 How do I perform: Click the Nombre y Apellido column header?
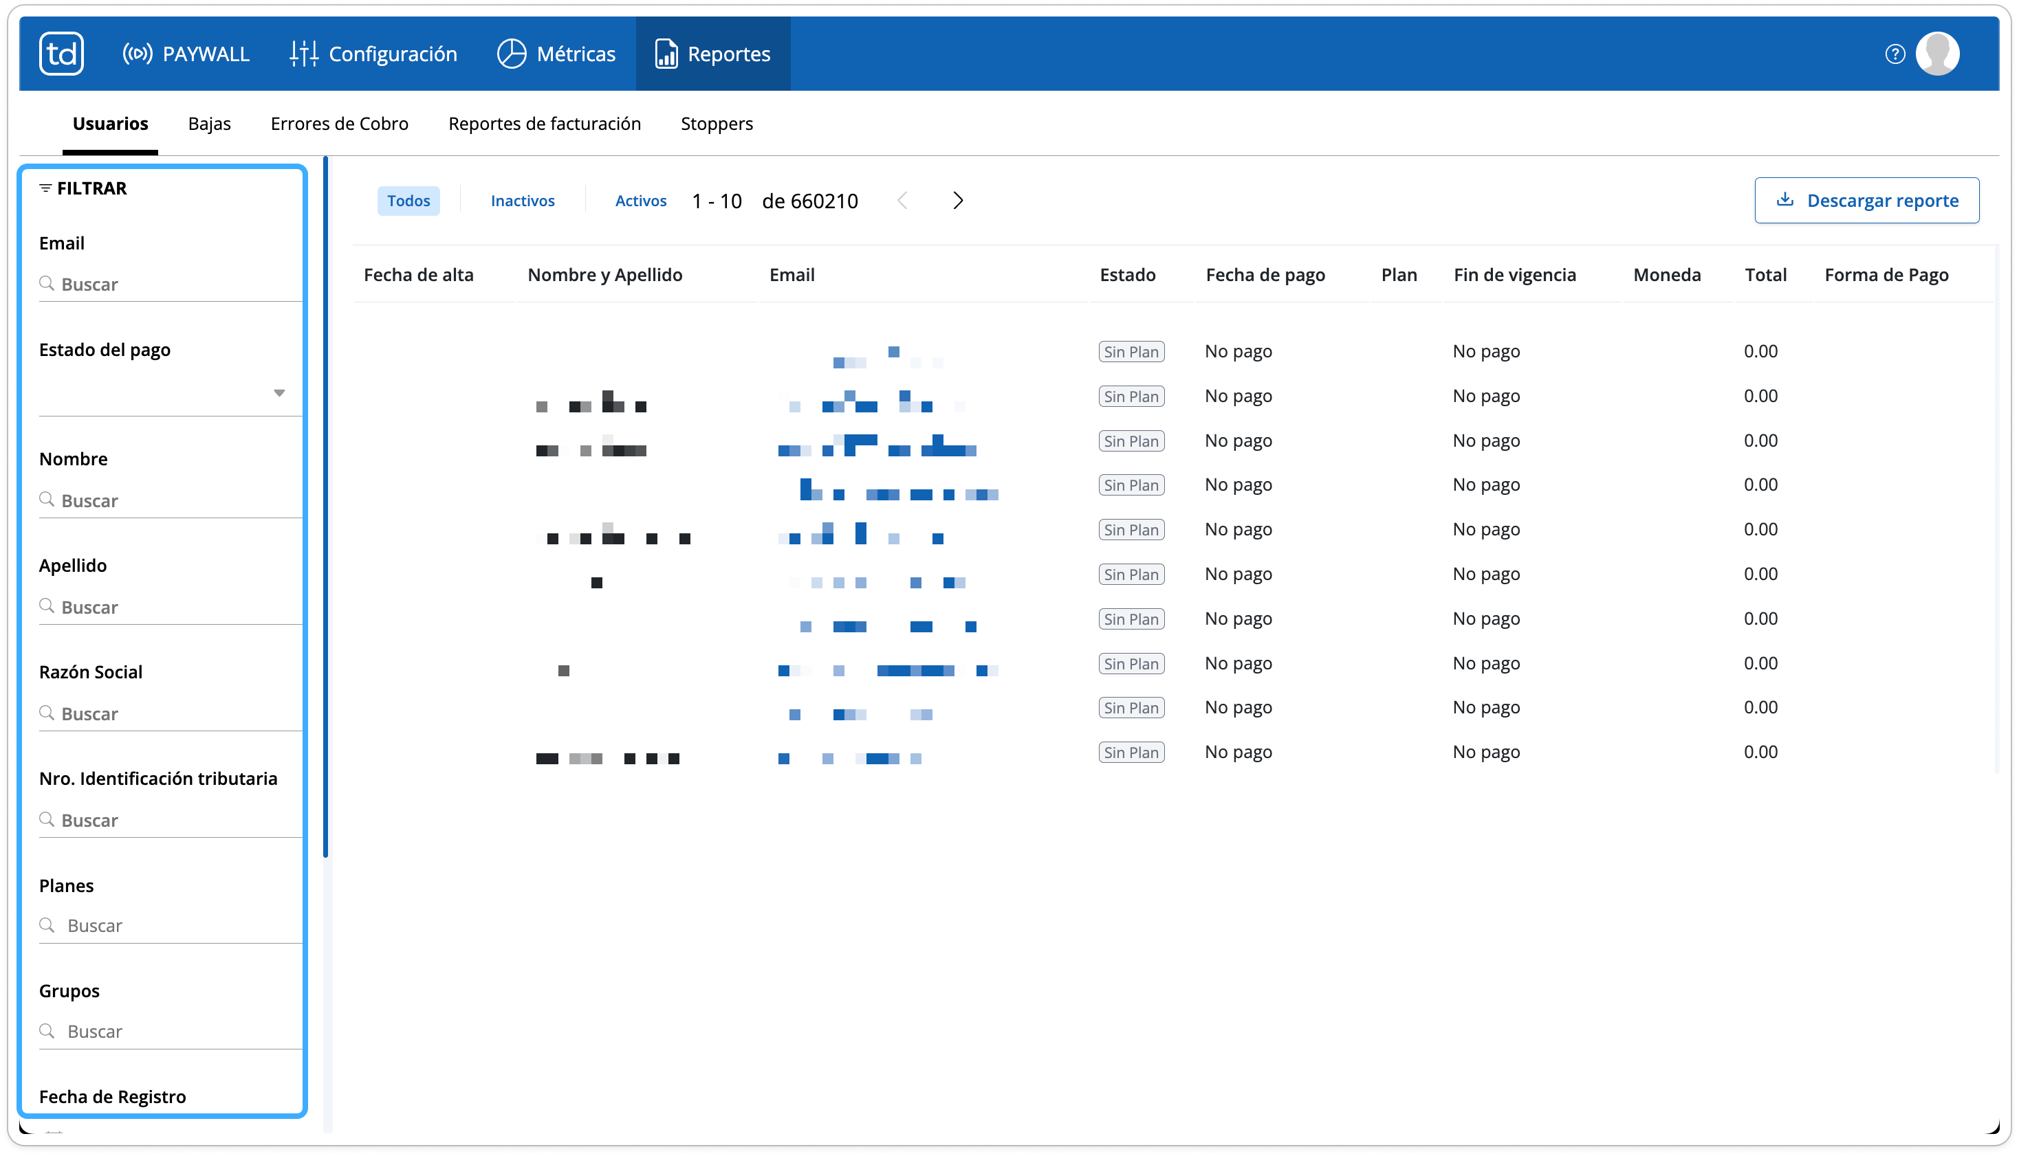click(604, 275)
